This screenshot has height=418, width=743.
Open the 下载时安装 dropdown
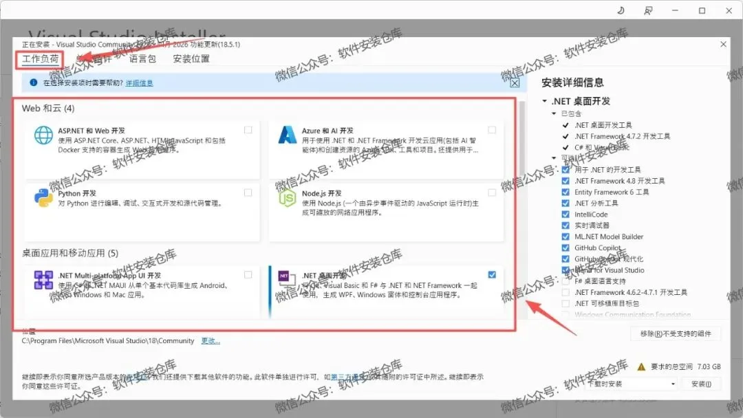tap(632, 384)
